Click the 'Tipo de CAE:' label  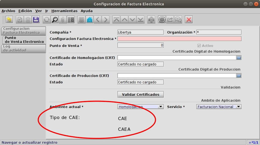point(65,117)
